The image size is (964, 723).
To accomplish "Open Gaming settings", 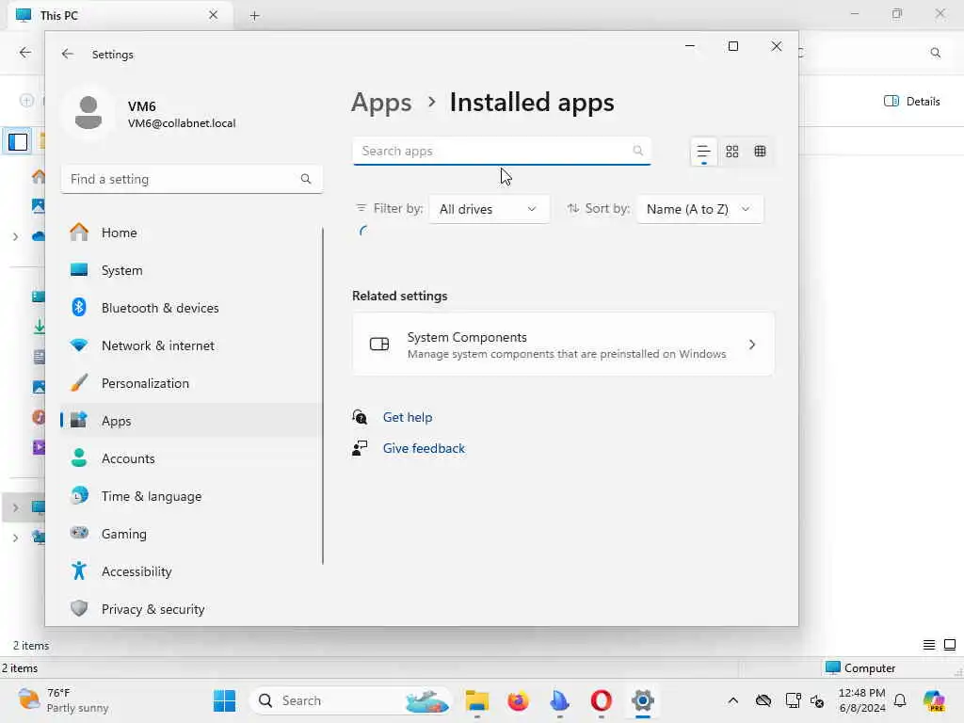I will pos(191,534).
